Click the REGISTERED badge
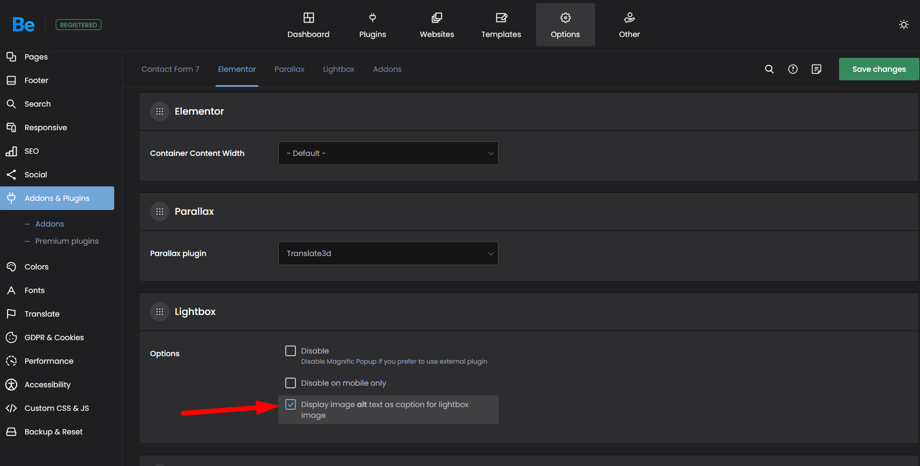This screenshot has height=466, width=920. tap(78, 25)
